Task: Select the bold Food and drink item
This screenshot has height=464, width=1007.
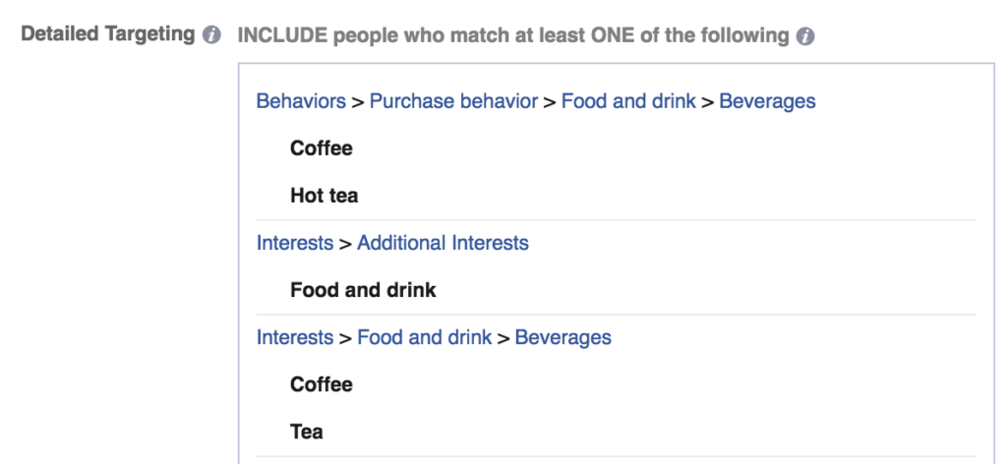Action: pos(363,290)
